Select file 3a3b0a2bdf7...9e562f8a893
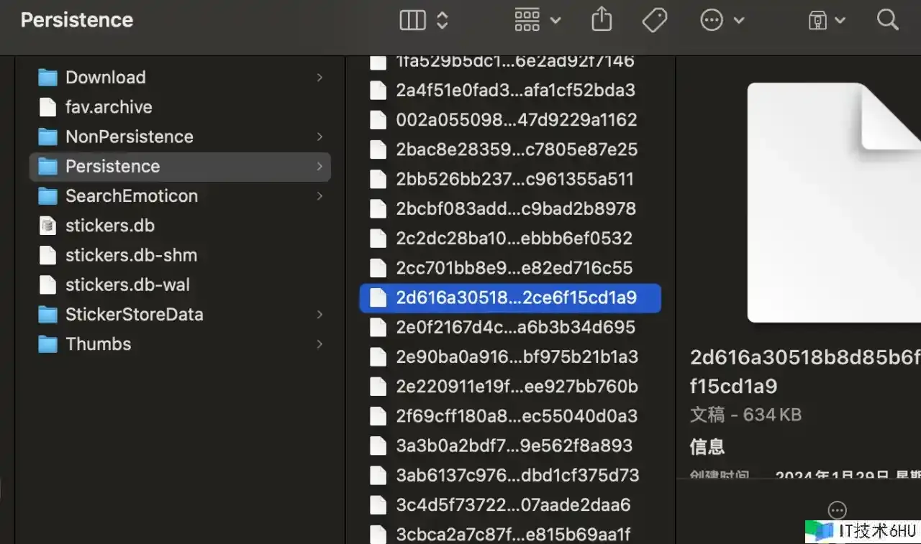This screenshot has width=921, height=544. 514,446
